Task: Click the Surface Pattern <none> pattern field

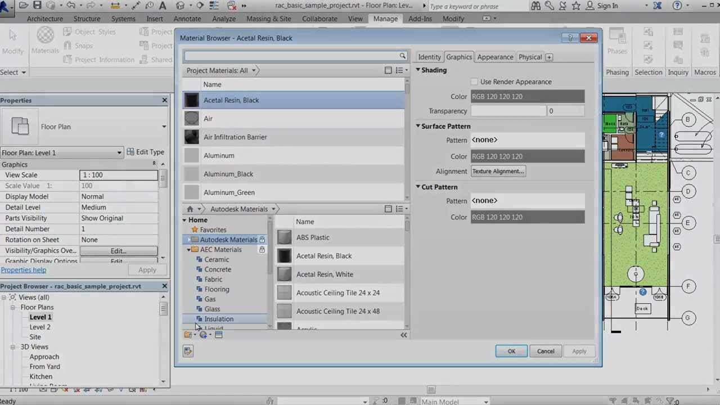Action: [528, 139]
